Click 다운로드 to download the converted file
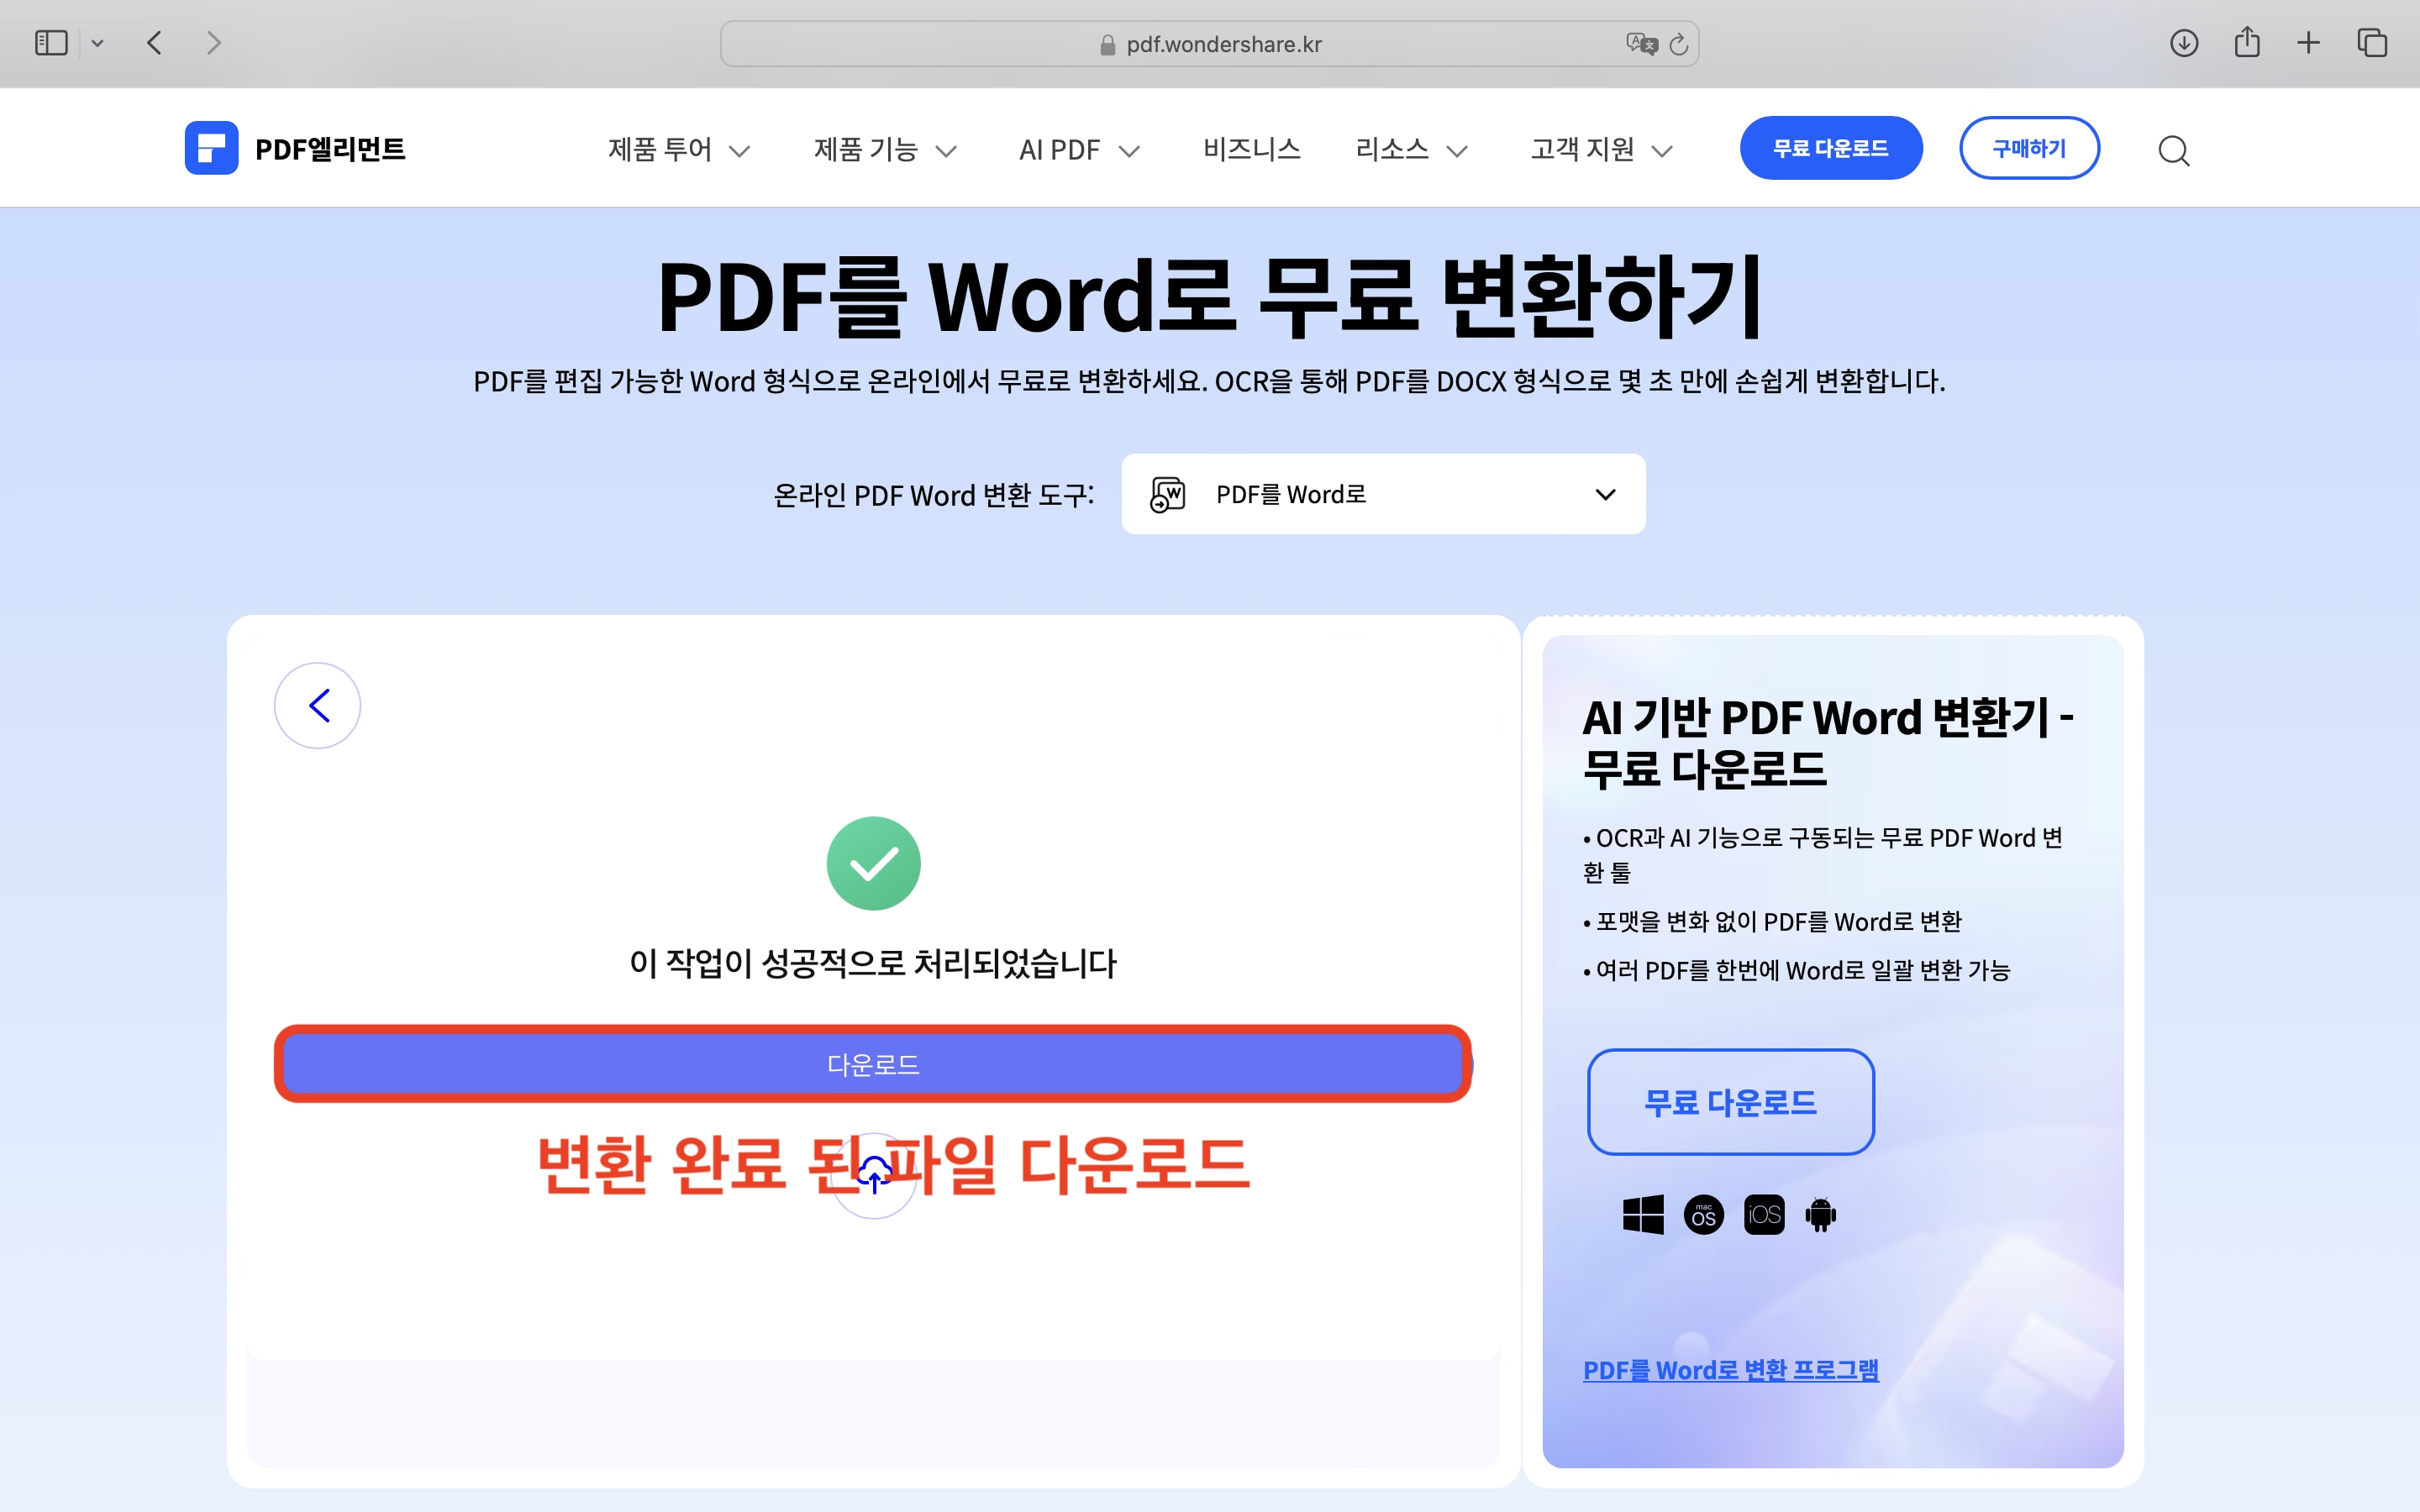Image resolution: width=2420 pixels, height=1512 pixels. coord(873,1064)
